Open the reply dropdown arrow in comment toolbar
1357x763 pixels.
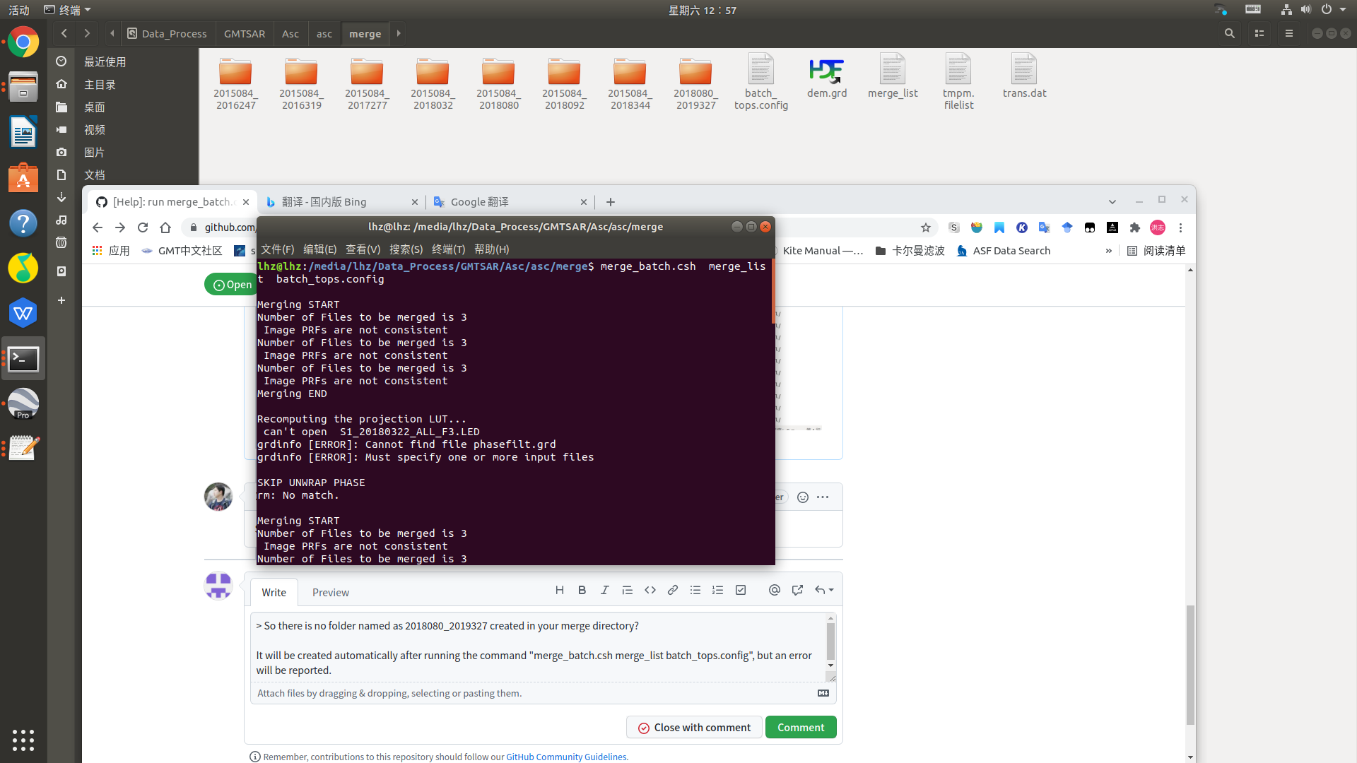pos(823,590)
